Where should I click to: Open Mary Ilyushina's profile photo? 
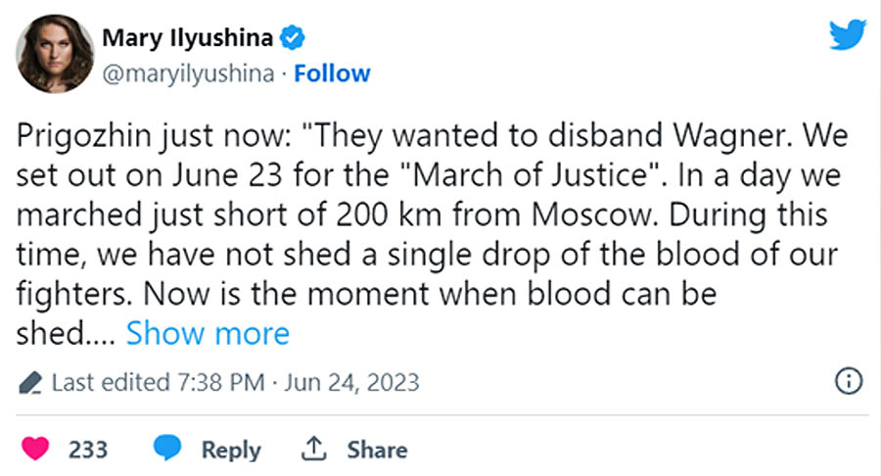pyautogui.click(x=55, y=55)
